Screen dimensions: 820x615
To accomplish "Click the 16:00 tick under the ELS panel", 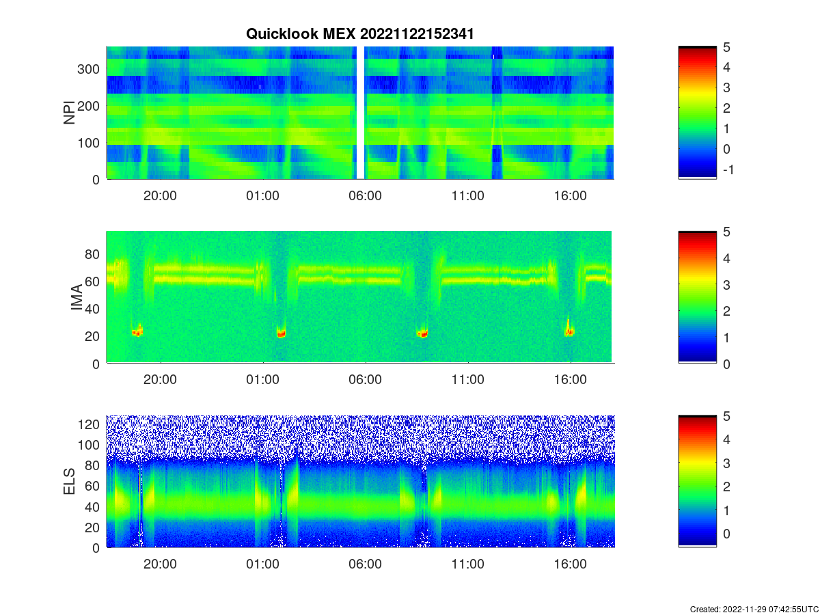I will 570,564.
